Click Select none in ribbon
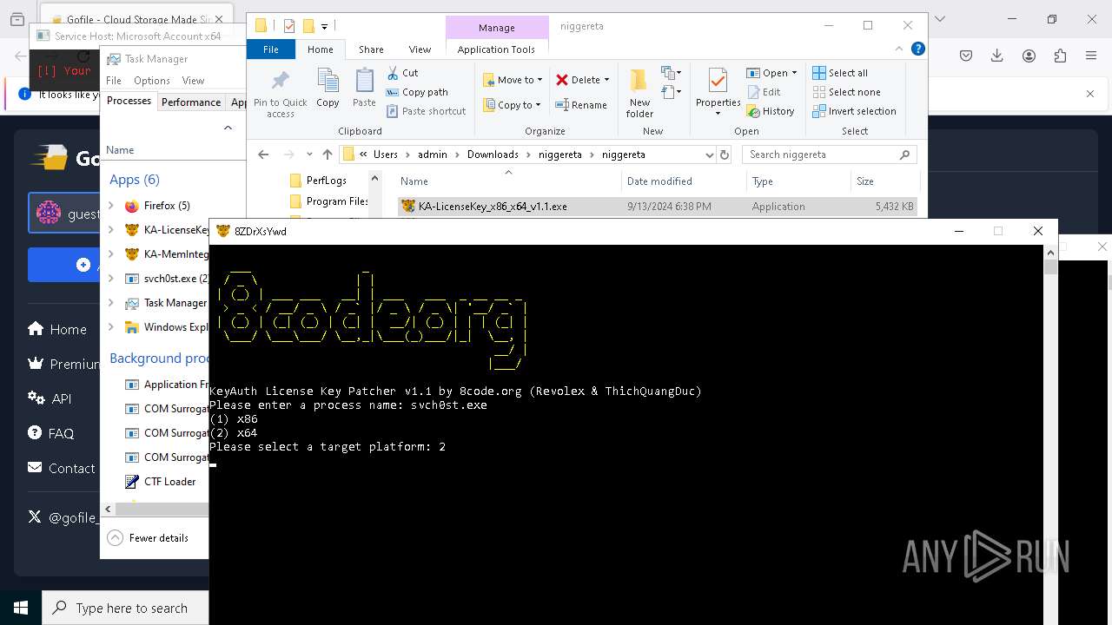1112x625 pixels. point(846,92)
